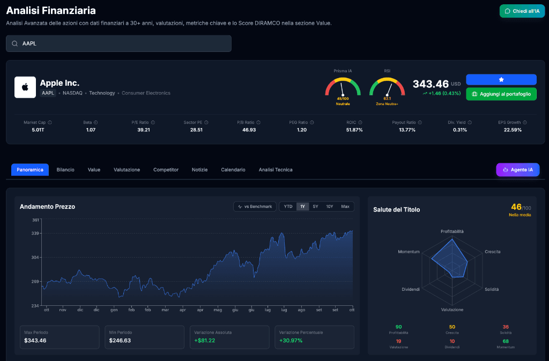Select the YTD time range
549x361 pixels.
tap(288, 206)
